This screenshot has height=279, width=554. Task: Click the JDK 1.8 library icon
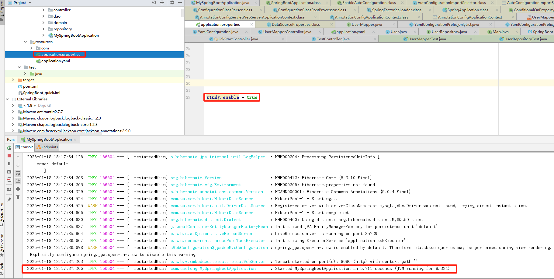point(20,106)
